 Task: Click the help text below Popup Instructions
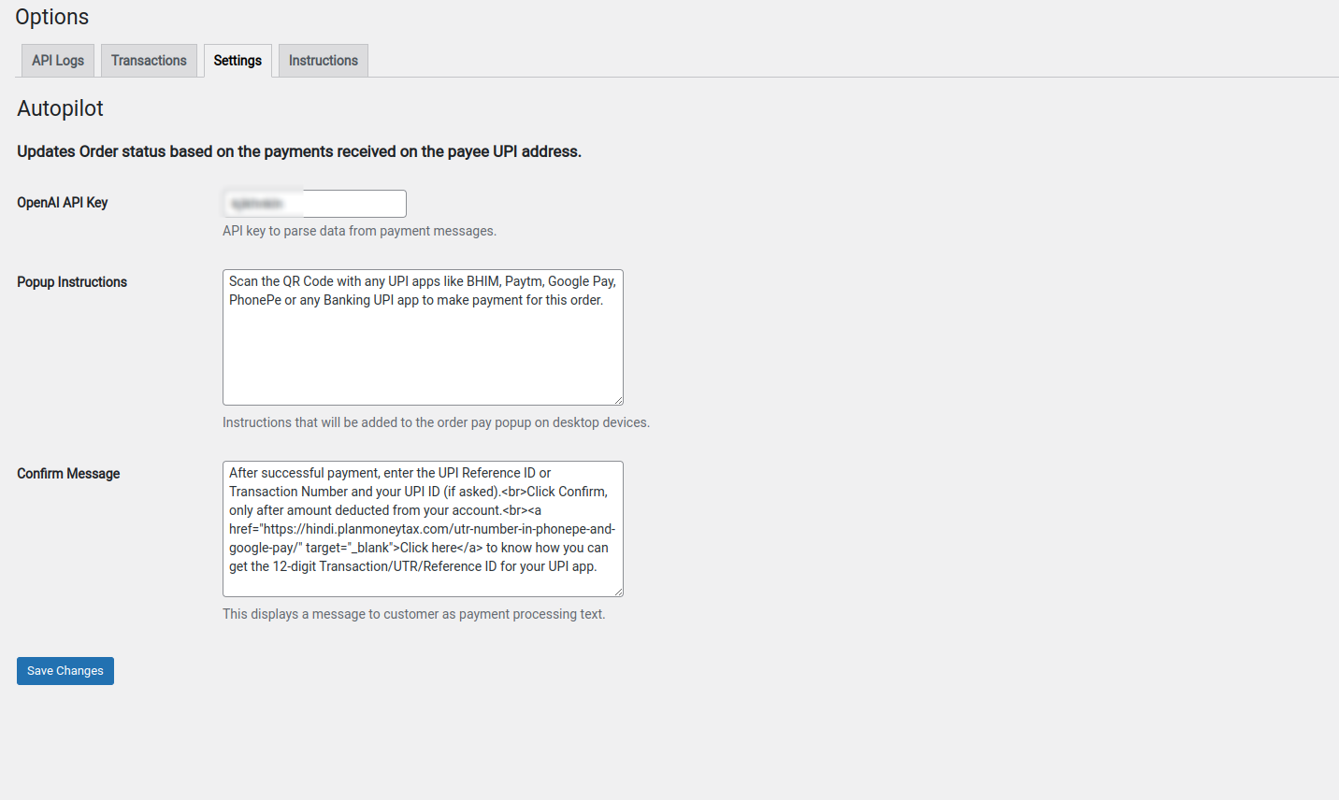pyautogui.click(x=436, y=422)
